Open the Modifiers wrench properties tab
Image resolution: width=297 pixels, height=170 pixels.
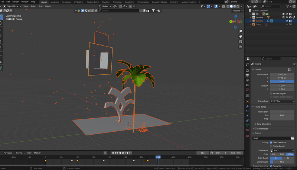247,106
